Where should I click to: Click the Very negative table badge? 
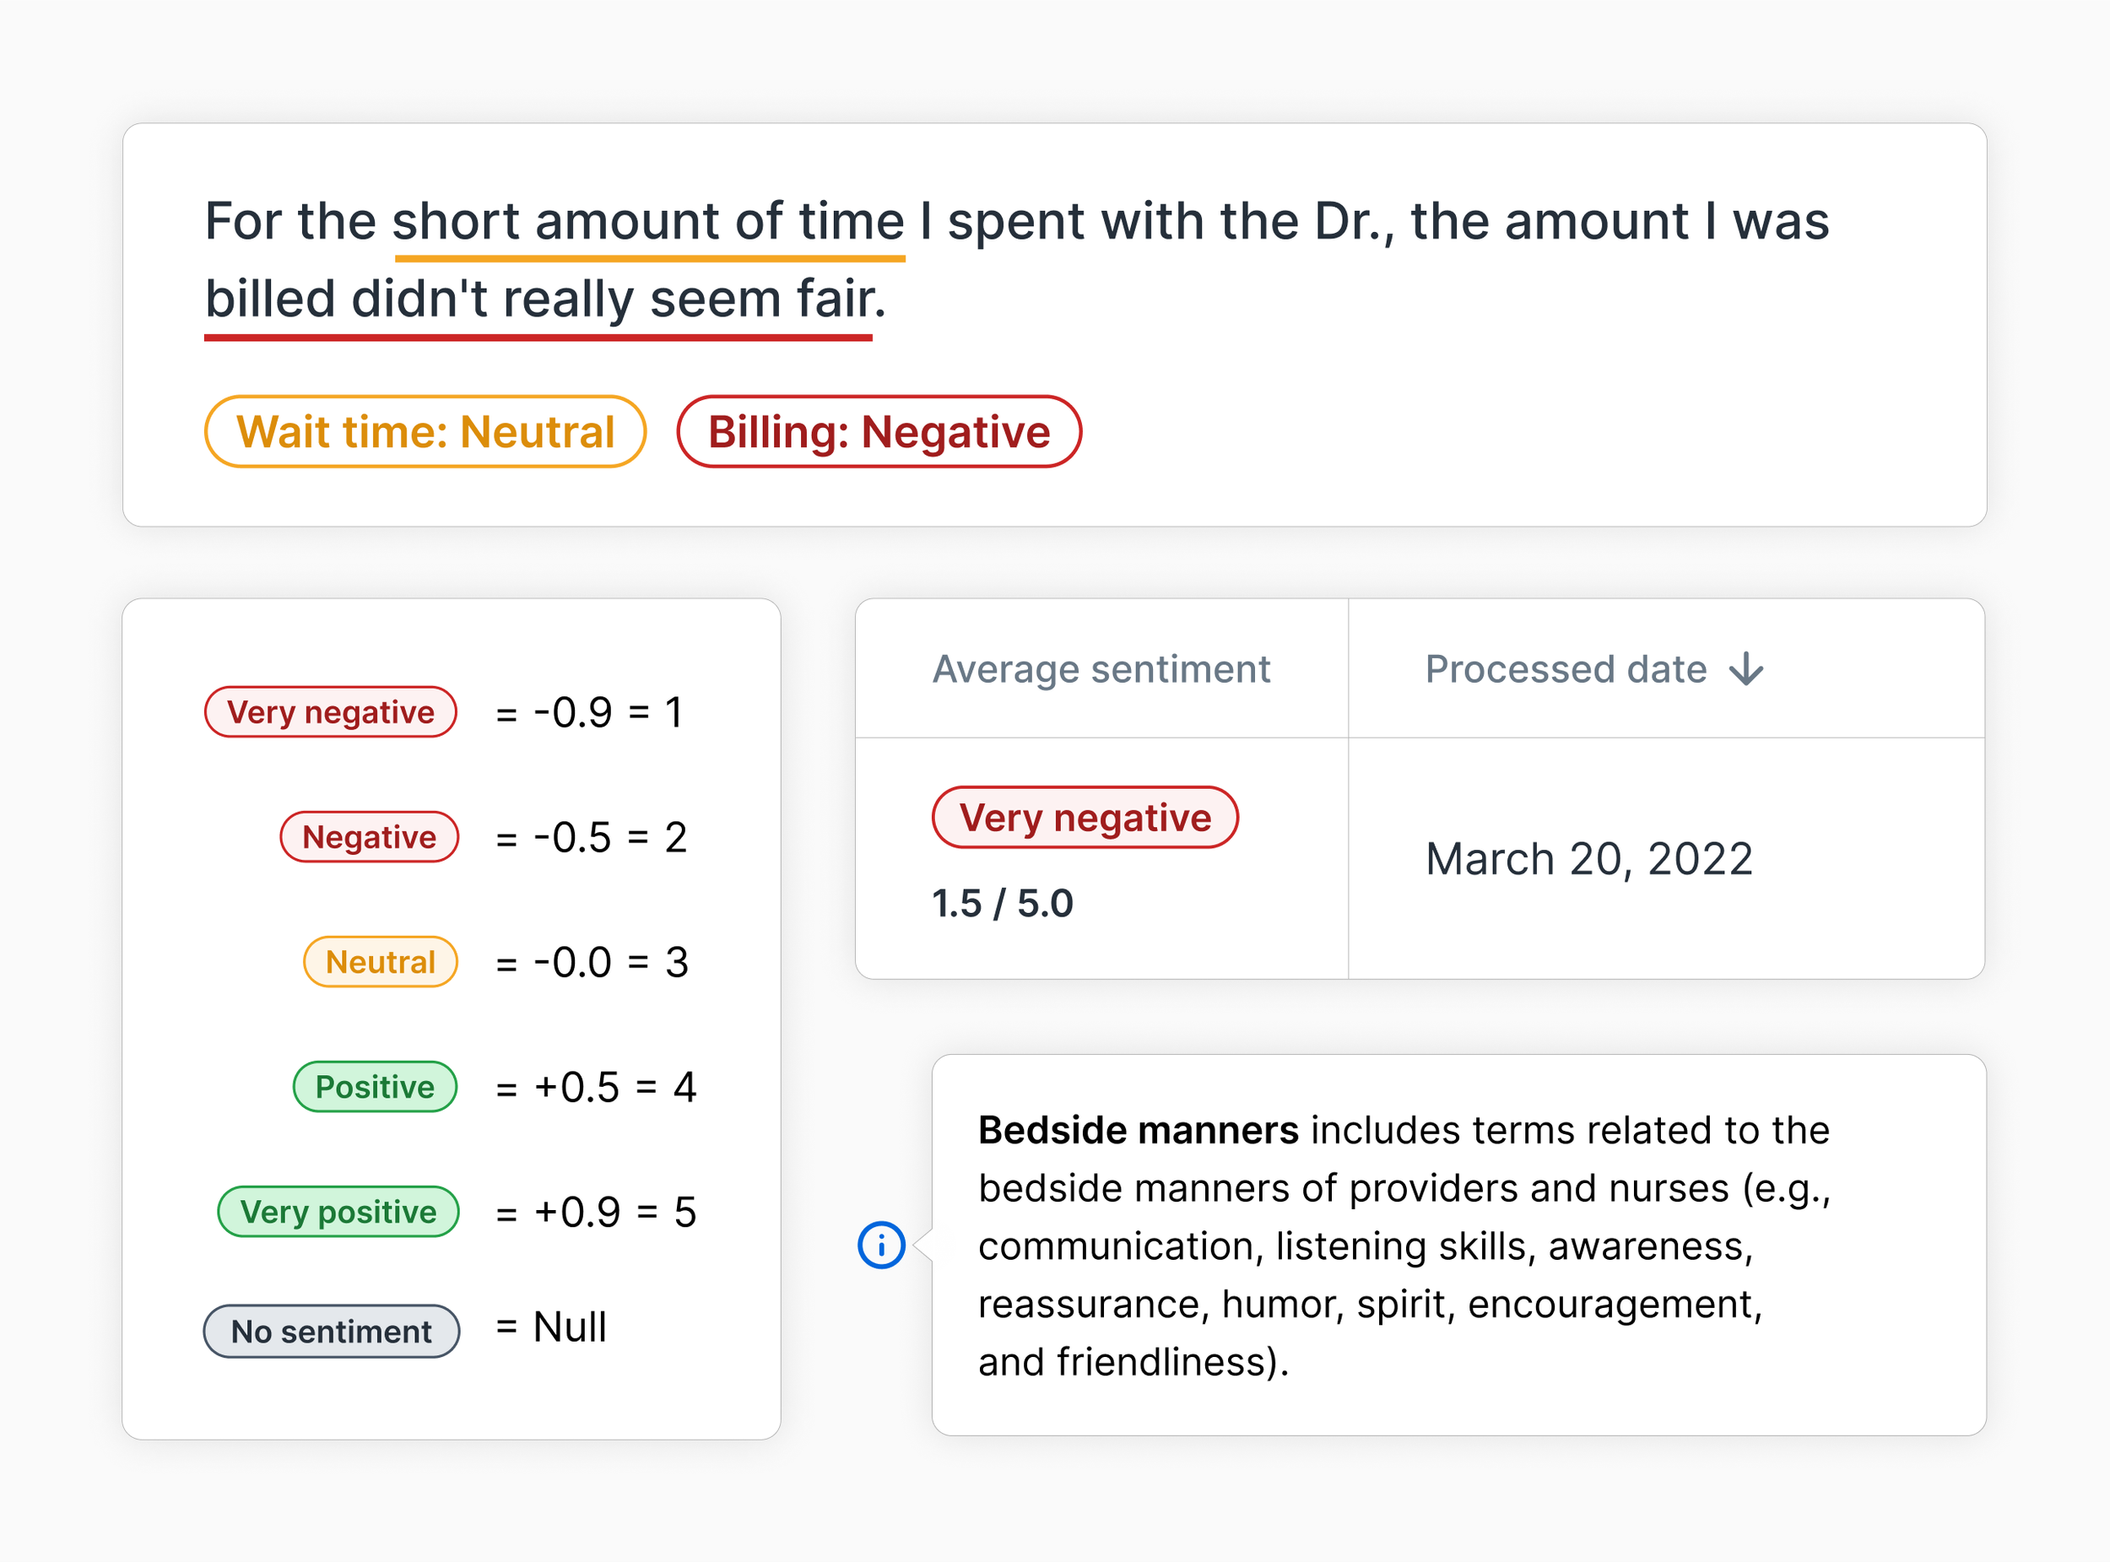1085,818
